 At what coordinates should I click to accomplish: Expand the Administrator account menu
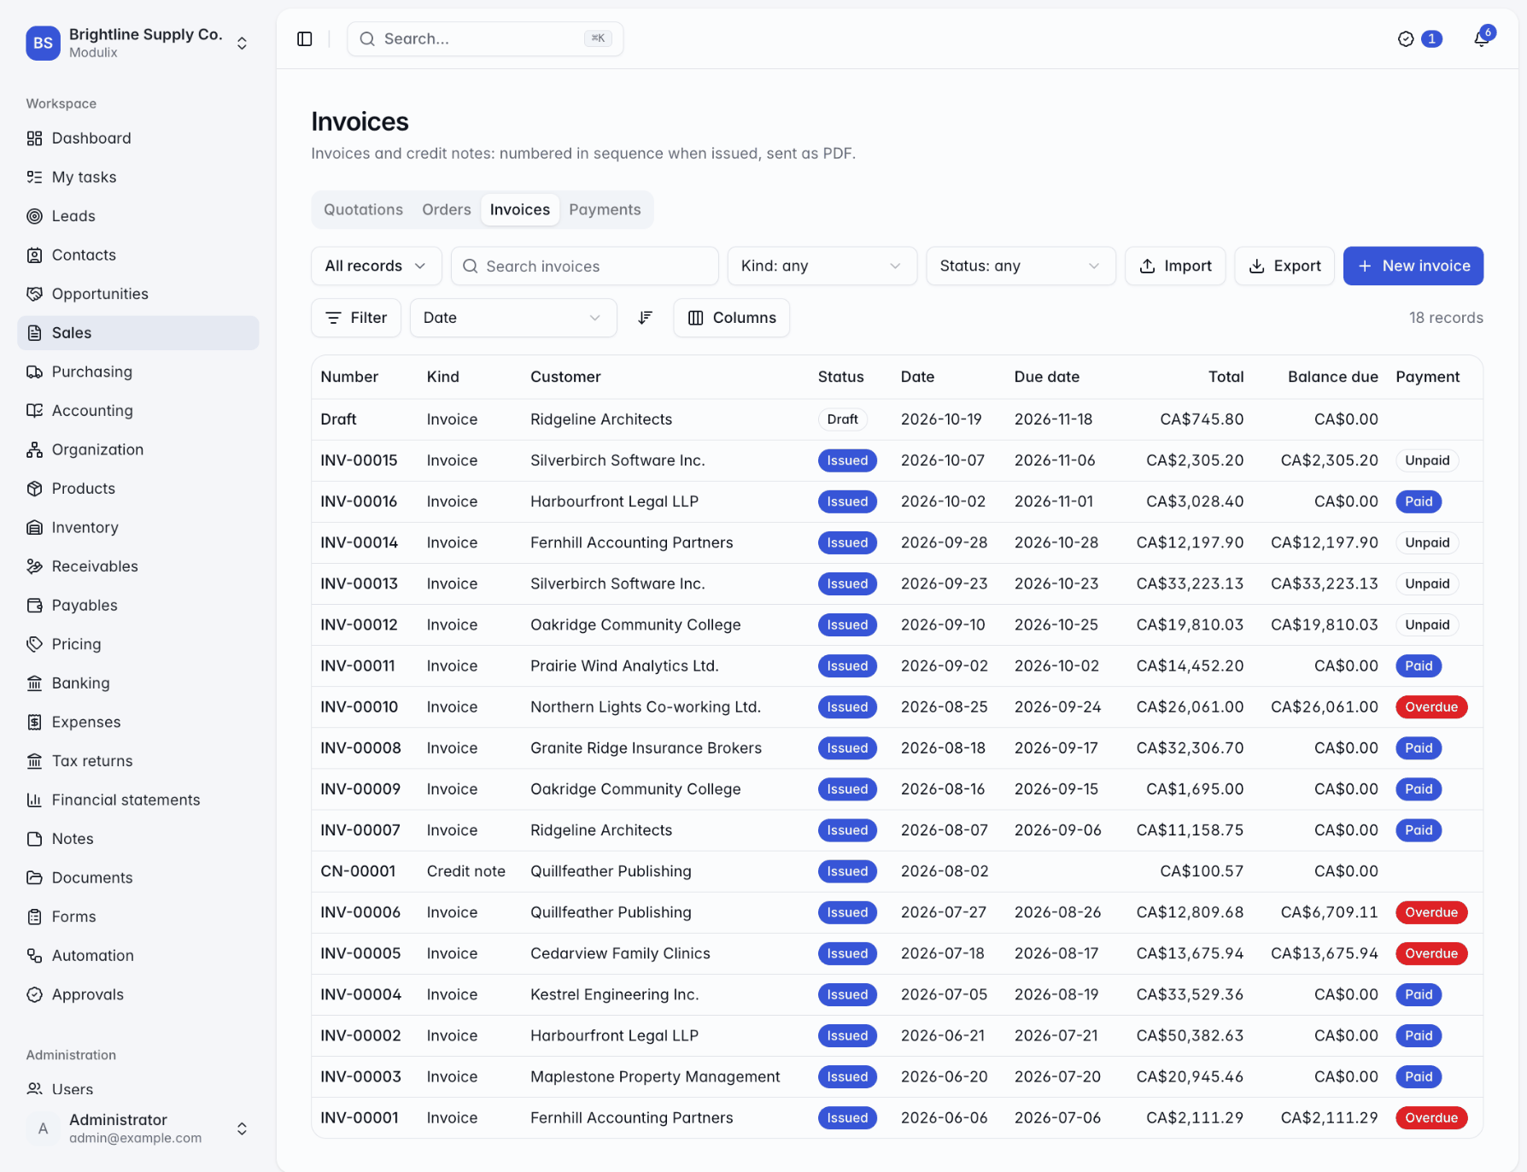138,1128
